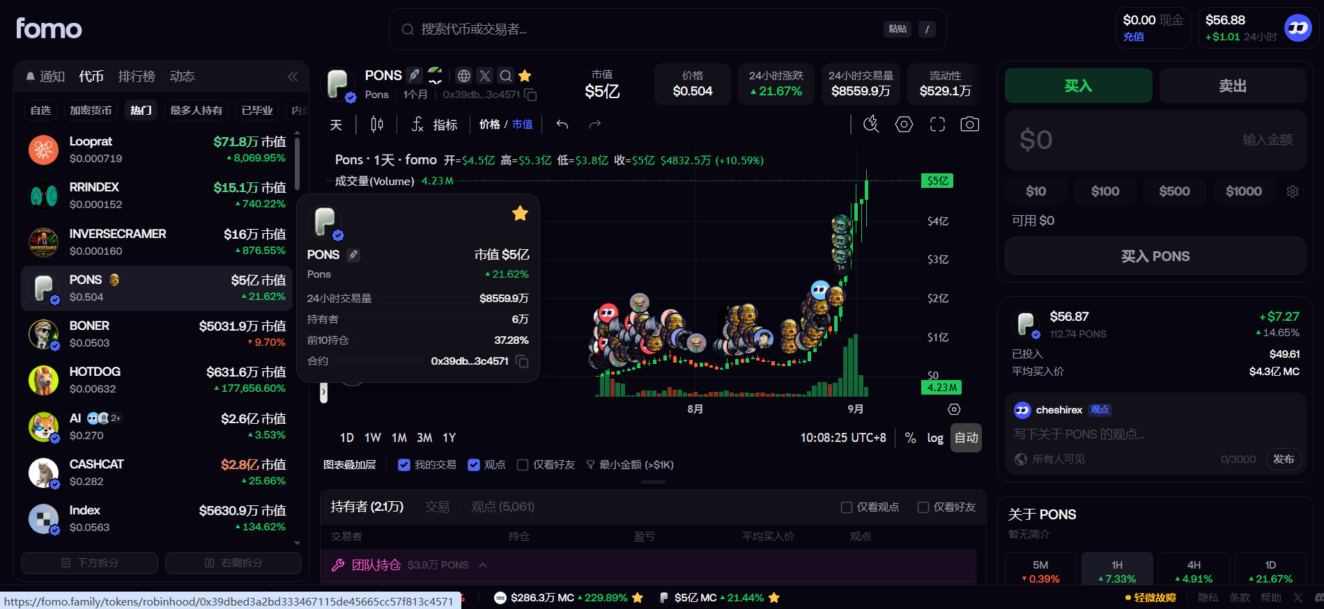The width and height of the screenshot is (1324, 609).
Task: Copy contract address in PONS header
Action: (x=530, y=95)
